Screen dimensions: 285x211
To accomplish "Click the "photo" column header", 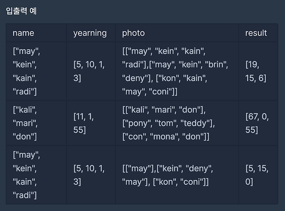I will 177,33.
